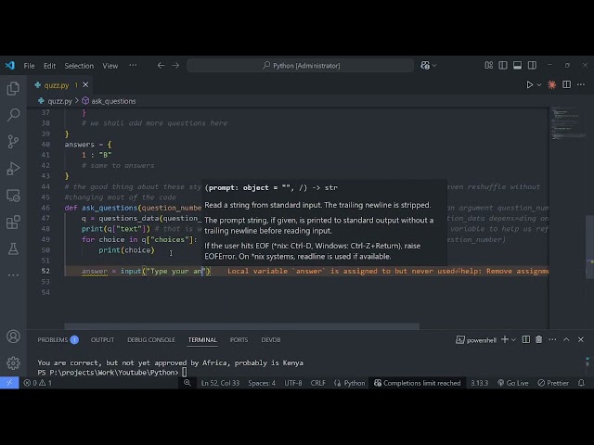Close the quzz.py tab
The height and width of the screenshot is (445, 594).
pos(85,84)
